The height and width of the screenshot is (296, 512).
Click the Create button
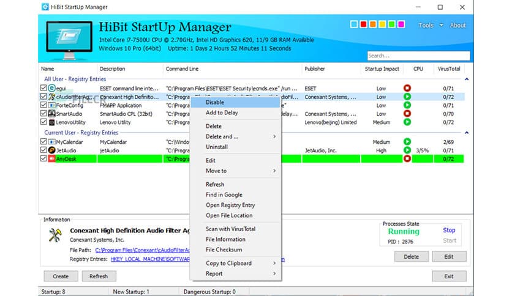(61, 276)
